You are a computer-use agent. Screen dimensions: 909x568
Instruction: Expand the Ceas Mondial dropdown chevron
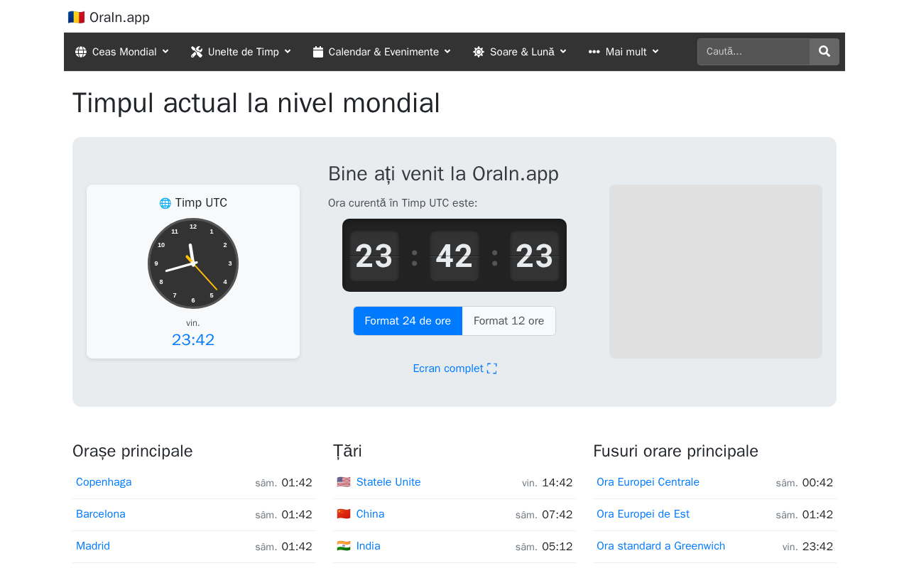pos(165,52)
